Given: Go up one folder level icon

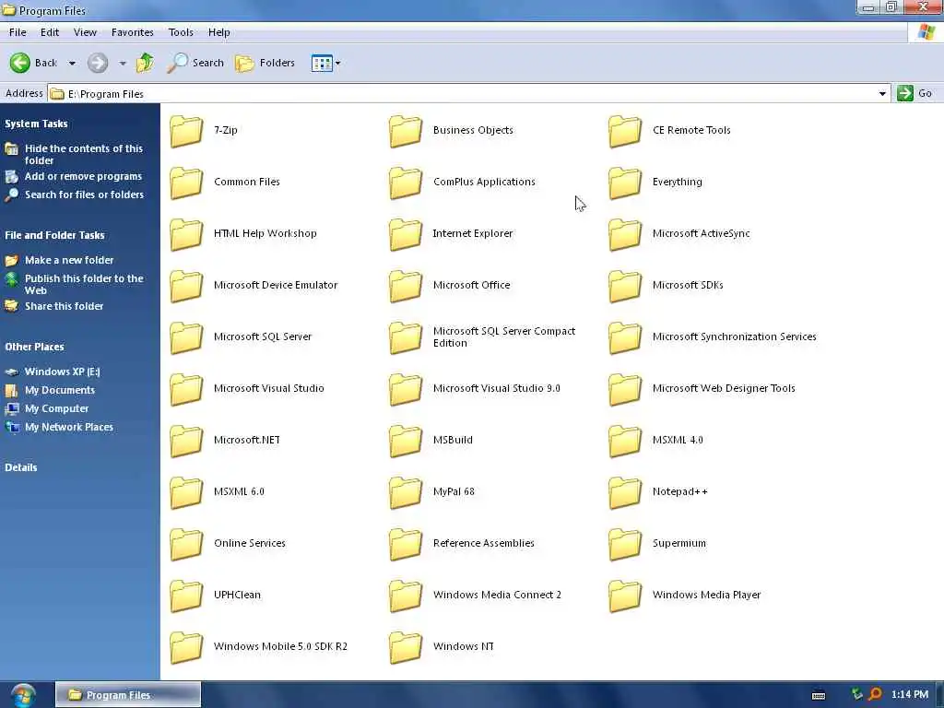Looking at the screenshot, I should (x=145, y=63).
